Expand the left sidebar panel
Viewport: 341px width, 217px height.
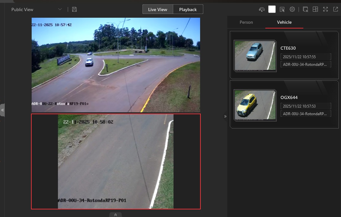(x=2, y=110)
